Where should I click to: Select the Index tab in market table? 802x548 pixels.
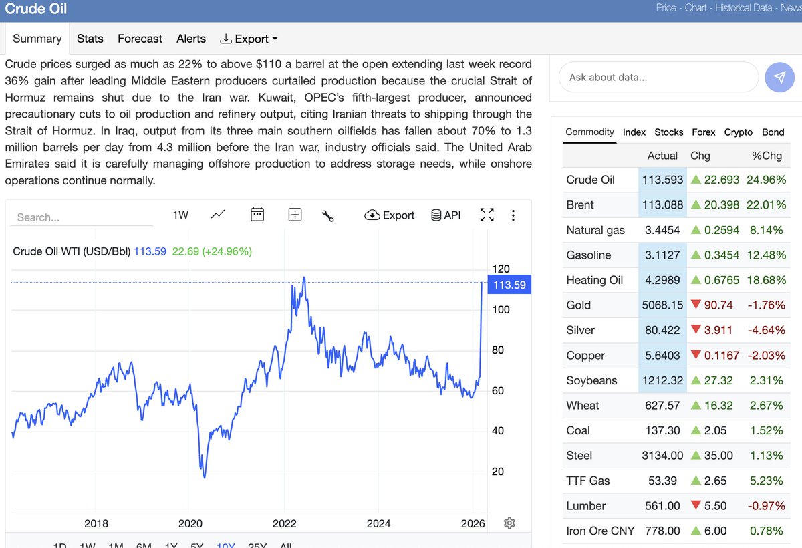click(634, 132)
